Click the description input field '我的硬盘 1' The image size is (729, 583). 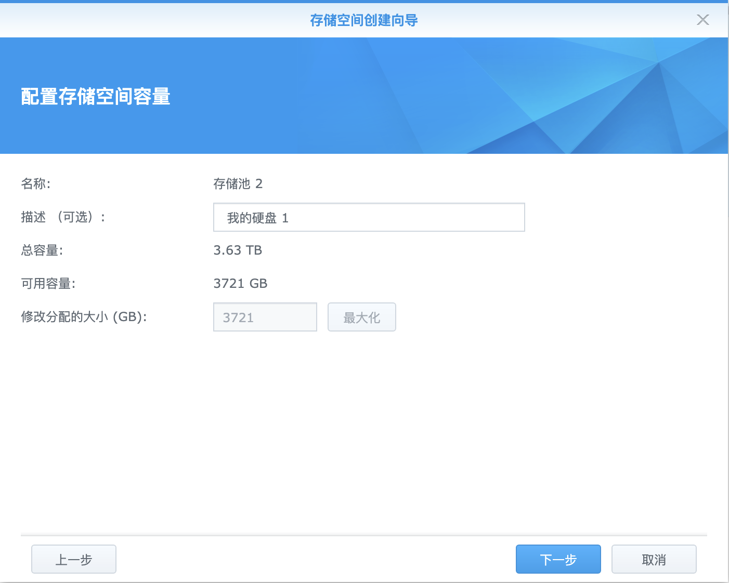[369, 217]
